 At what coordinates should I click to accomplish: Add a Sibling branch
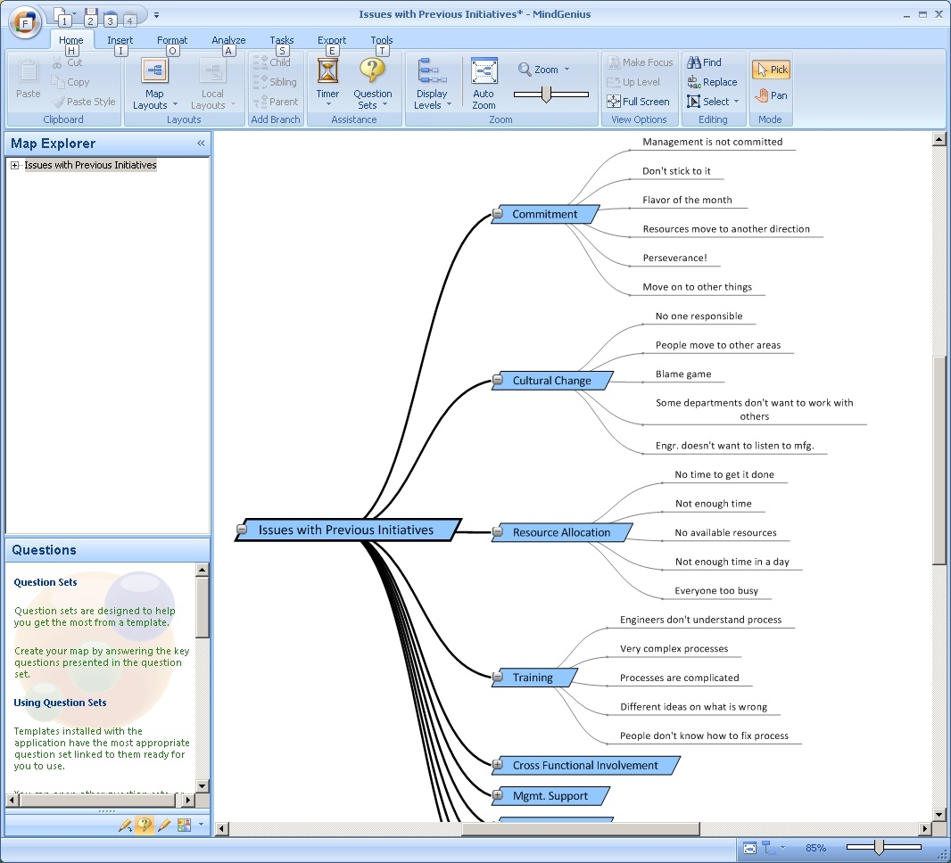click(276, 82)
